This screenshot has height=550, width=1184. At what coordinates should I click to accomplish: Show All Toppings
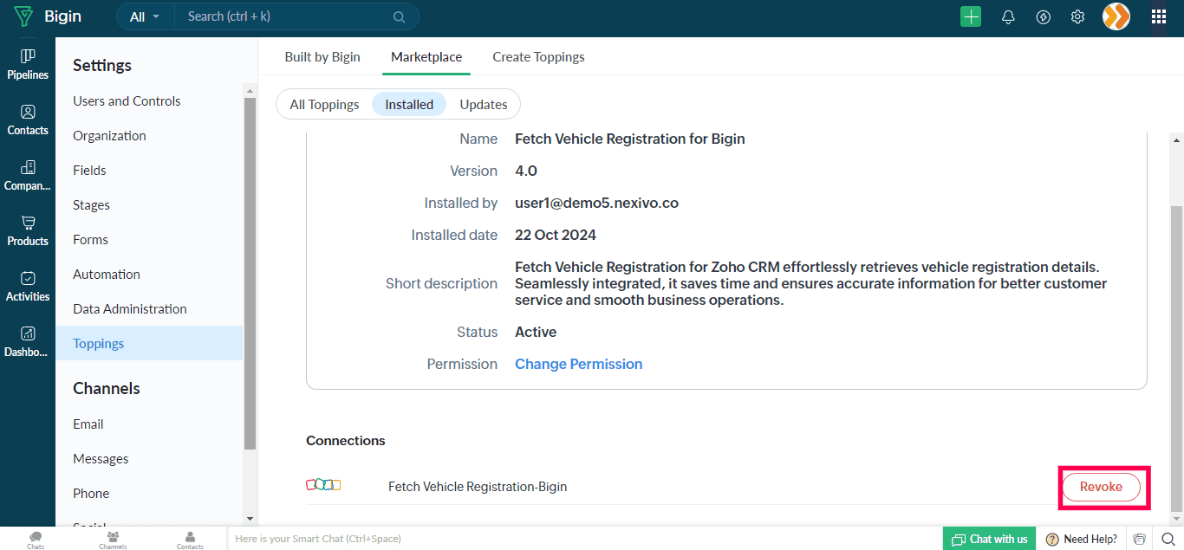324,104
